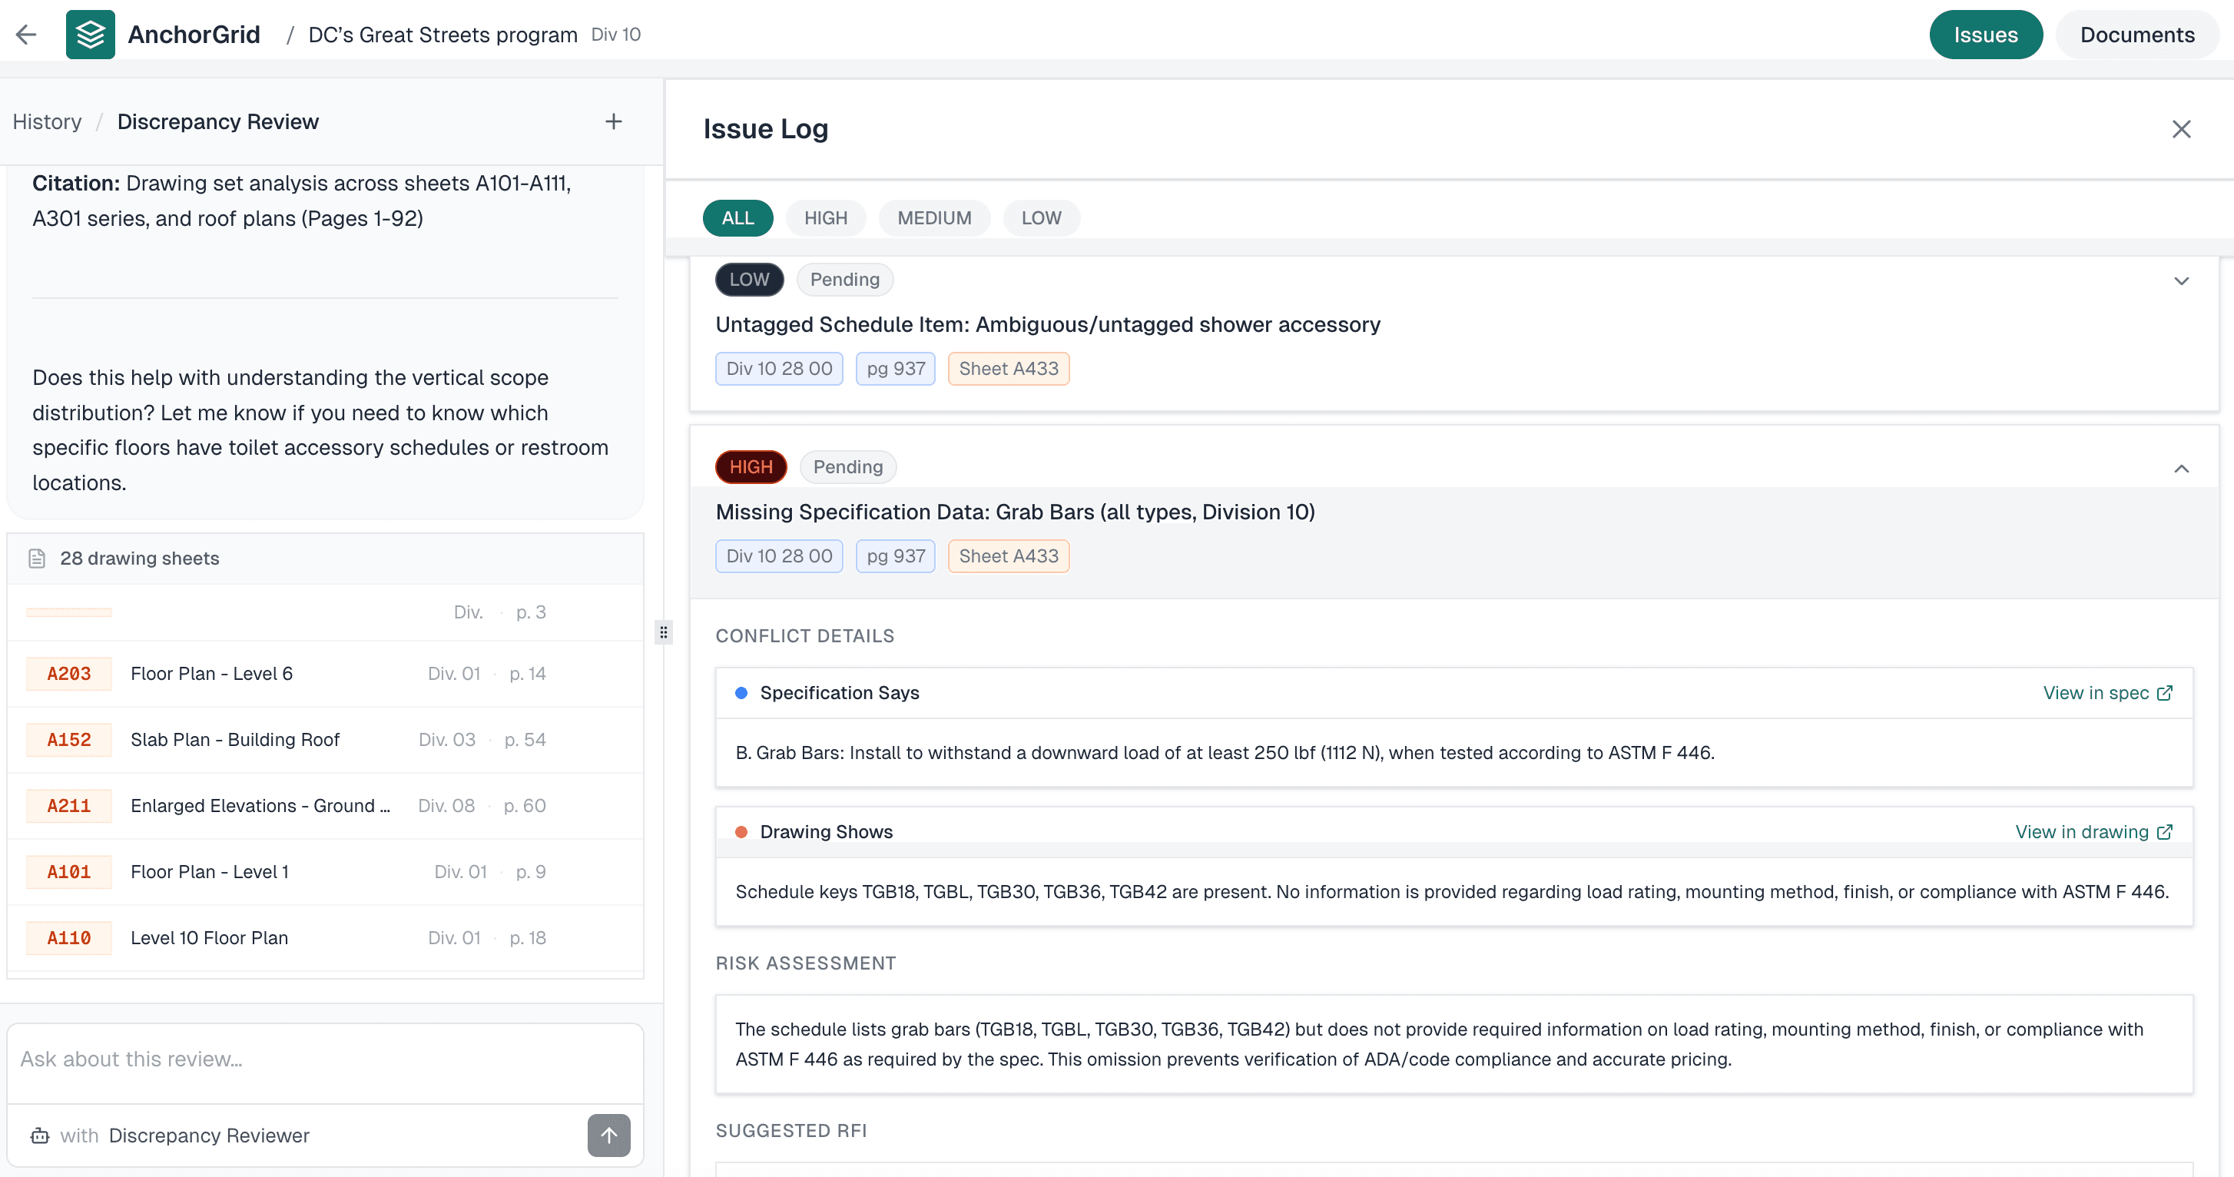Open the History breadcrumb

pyautogui.click(x=47, y=121)
